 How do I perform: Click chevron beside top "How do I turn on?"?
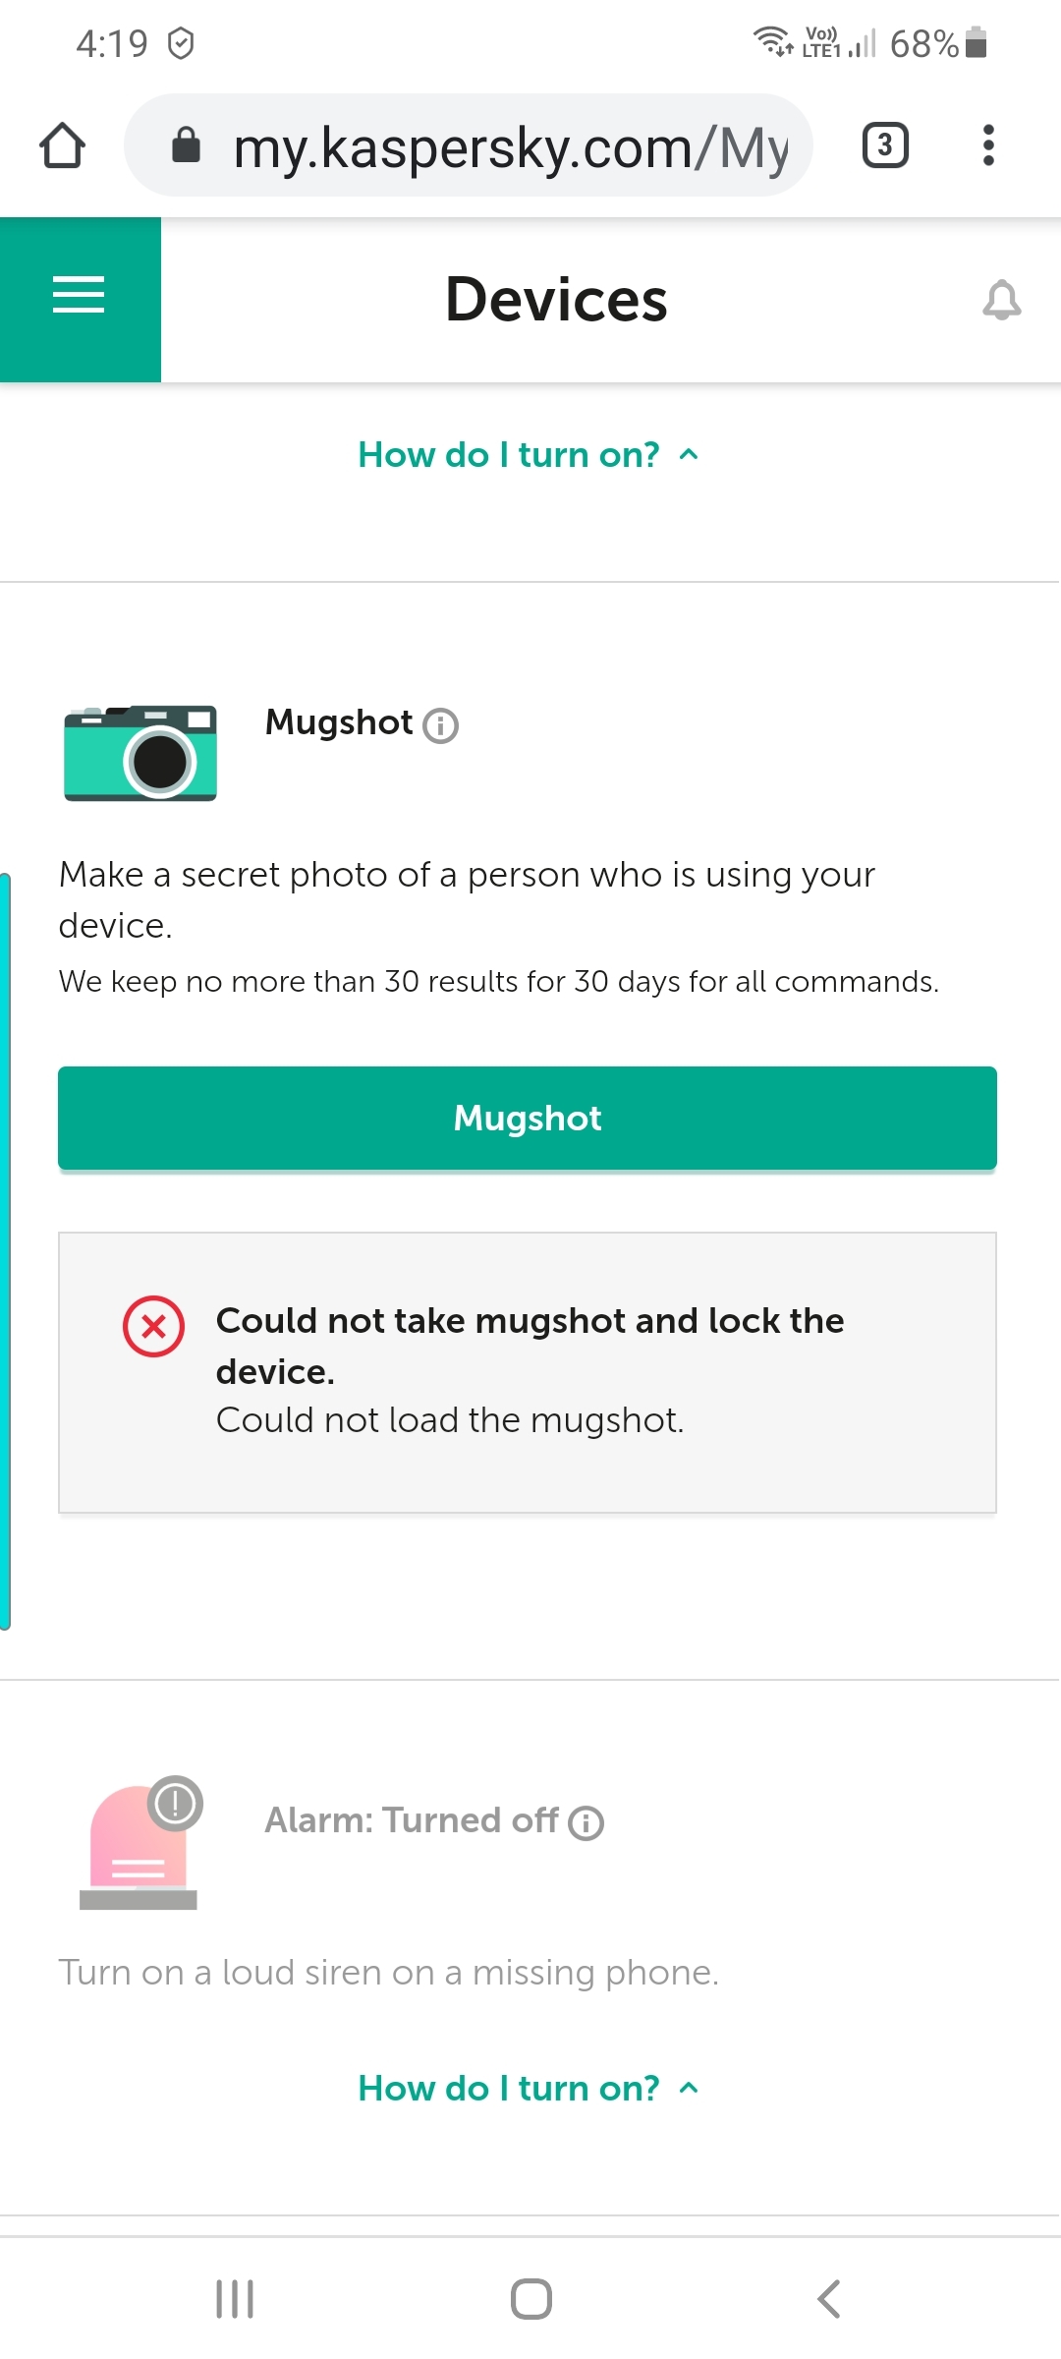pos(689,455)
